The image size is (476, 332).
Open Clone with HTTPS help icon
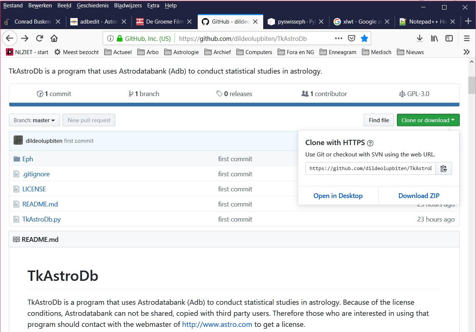coord(370,143)
